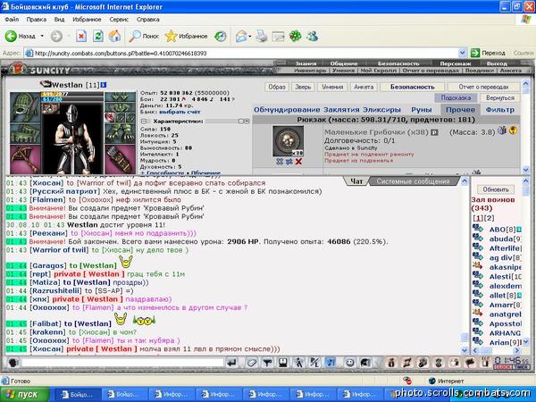Toggle the highlighted sound notes chat button
536x402 pixels.
pyautogui.click(x=331, y=363)
